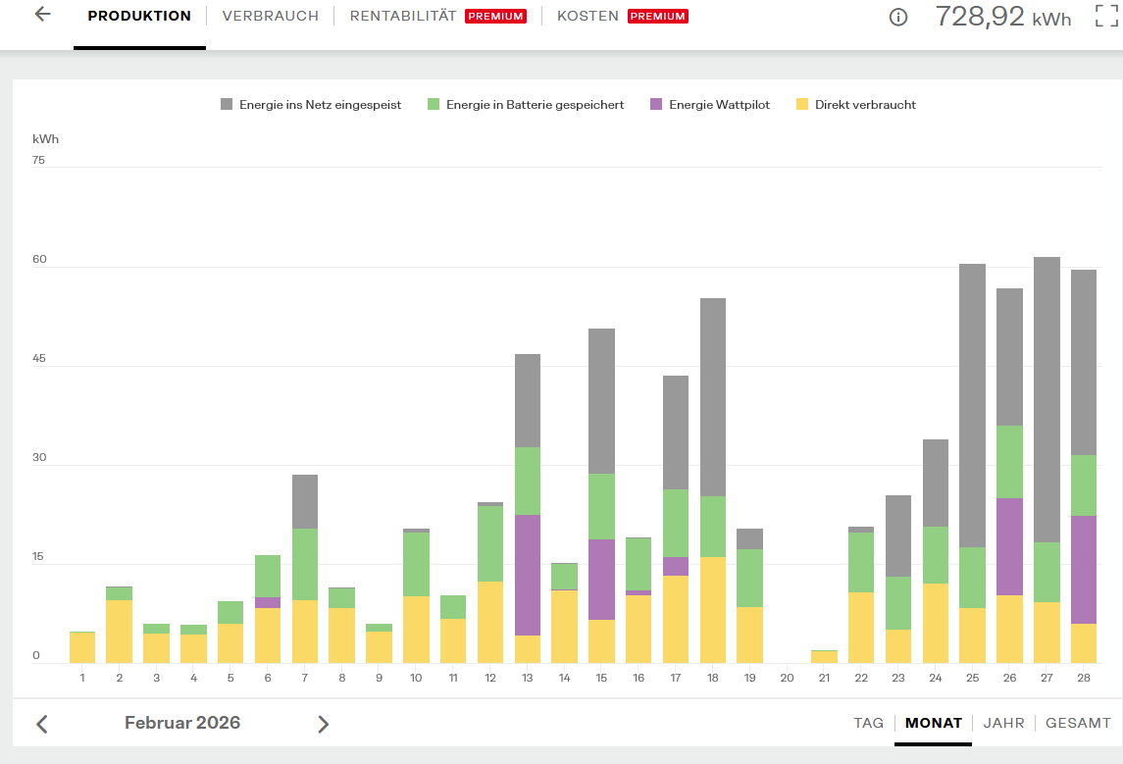The height and width of the screenshot is (764, 1123).
Task: Click the back arrow icon
Action: pos(43,15)
